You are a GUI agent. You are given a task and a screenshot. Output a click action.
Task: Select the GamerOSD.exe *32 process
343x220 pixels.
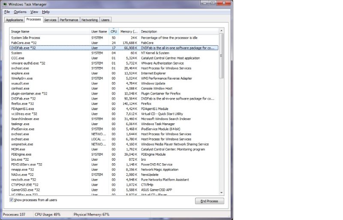click(114, 190)
